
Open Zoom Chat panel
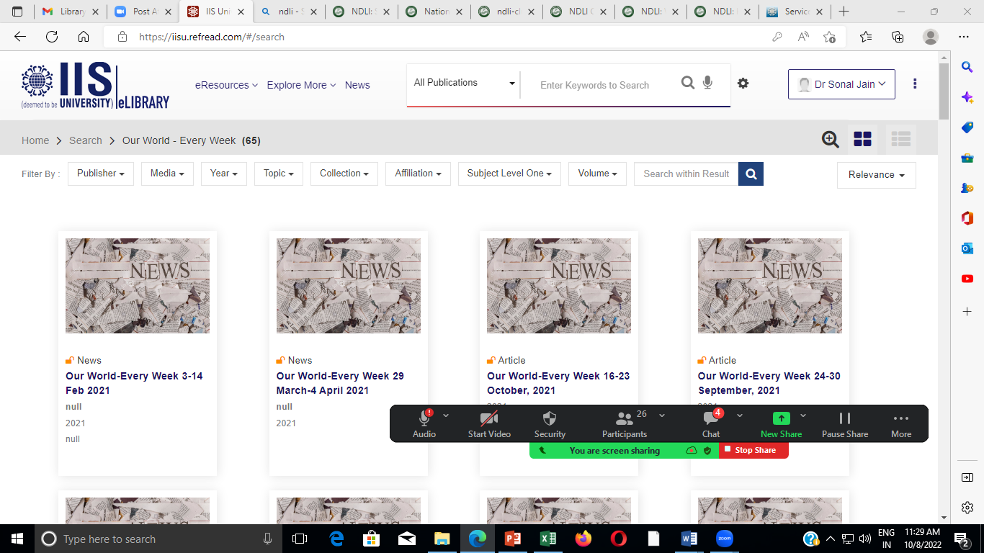pyautogui.click(x=711, y=424)
